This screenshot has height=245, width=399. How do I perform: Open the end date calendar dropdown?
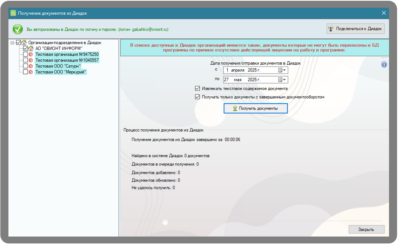click(x=282, y=80)
